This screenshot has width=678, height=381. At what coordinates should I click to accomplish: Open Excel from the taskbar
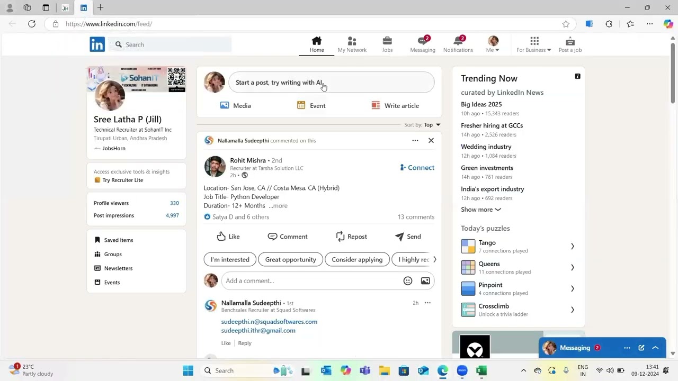tap(481, 370)
